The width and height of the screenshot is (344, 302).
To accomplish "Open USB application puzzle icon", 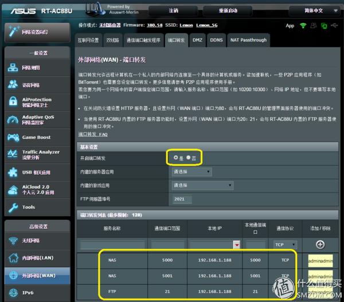I will click(13, 172).
